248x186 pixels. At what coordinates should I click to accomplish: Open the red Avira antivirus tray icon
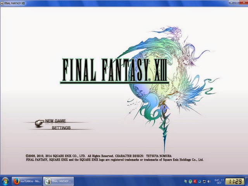pos(195,181)
